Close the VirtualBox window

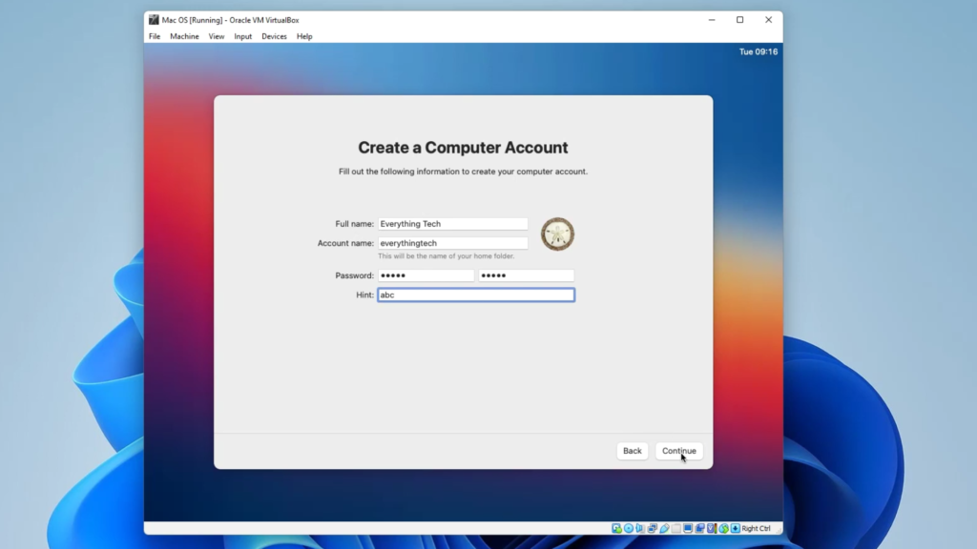click(x=768, y=20)
